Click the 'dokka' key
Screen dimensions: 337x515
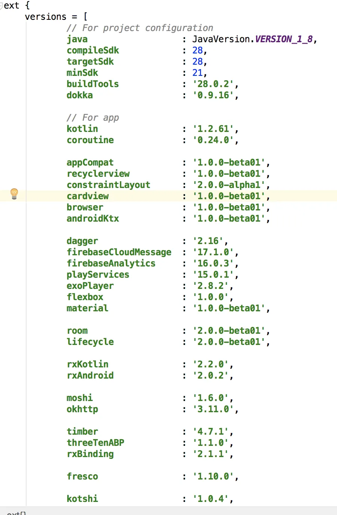pos(80,95)
